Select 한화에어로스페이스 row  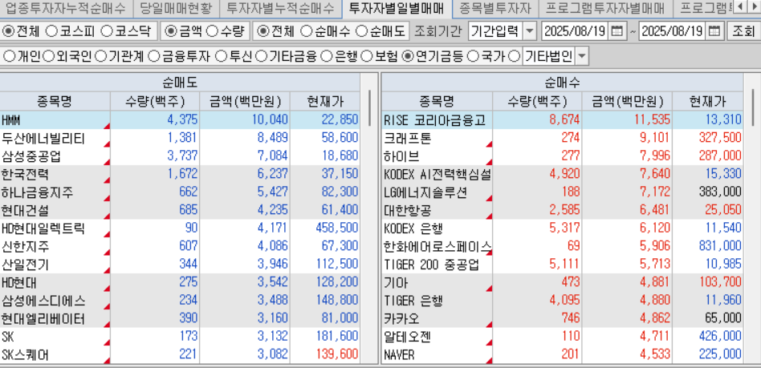coord(563,247)
